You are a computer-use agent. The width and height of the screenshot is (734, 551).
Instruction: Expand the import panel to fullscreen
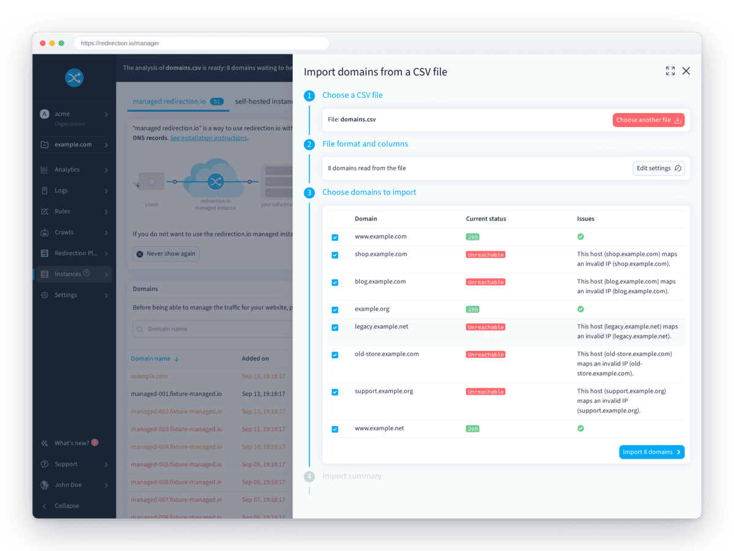[670, 71]
